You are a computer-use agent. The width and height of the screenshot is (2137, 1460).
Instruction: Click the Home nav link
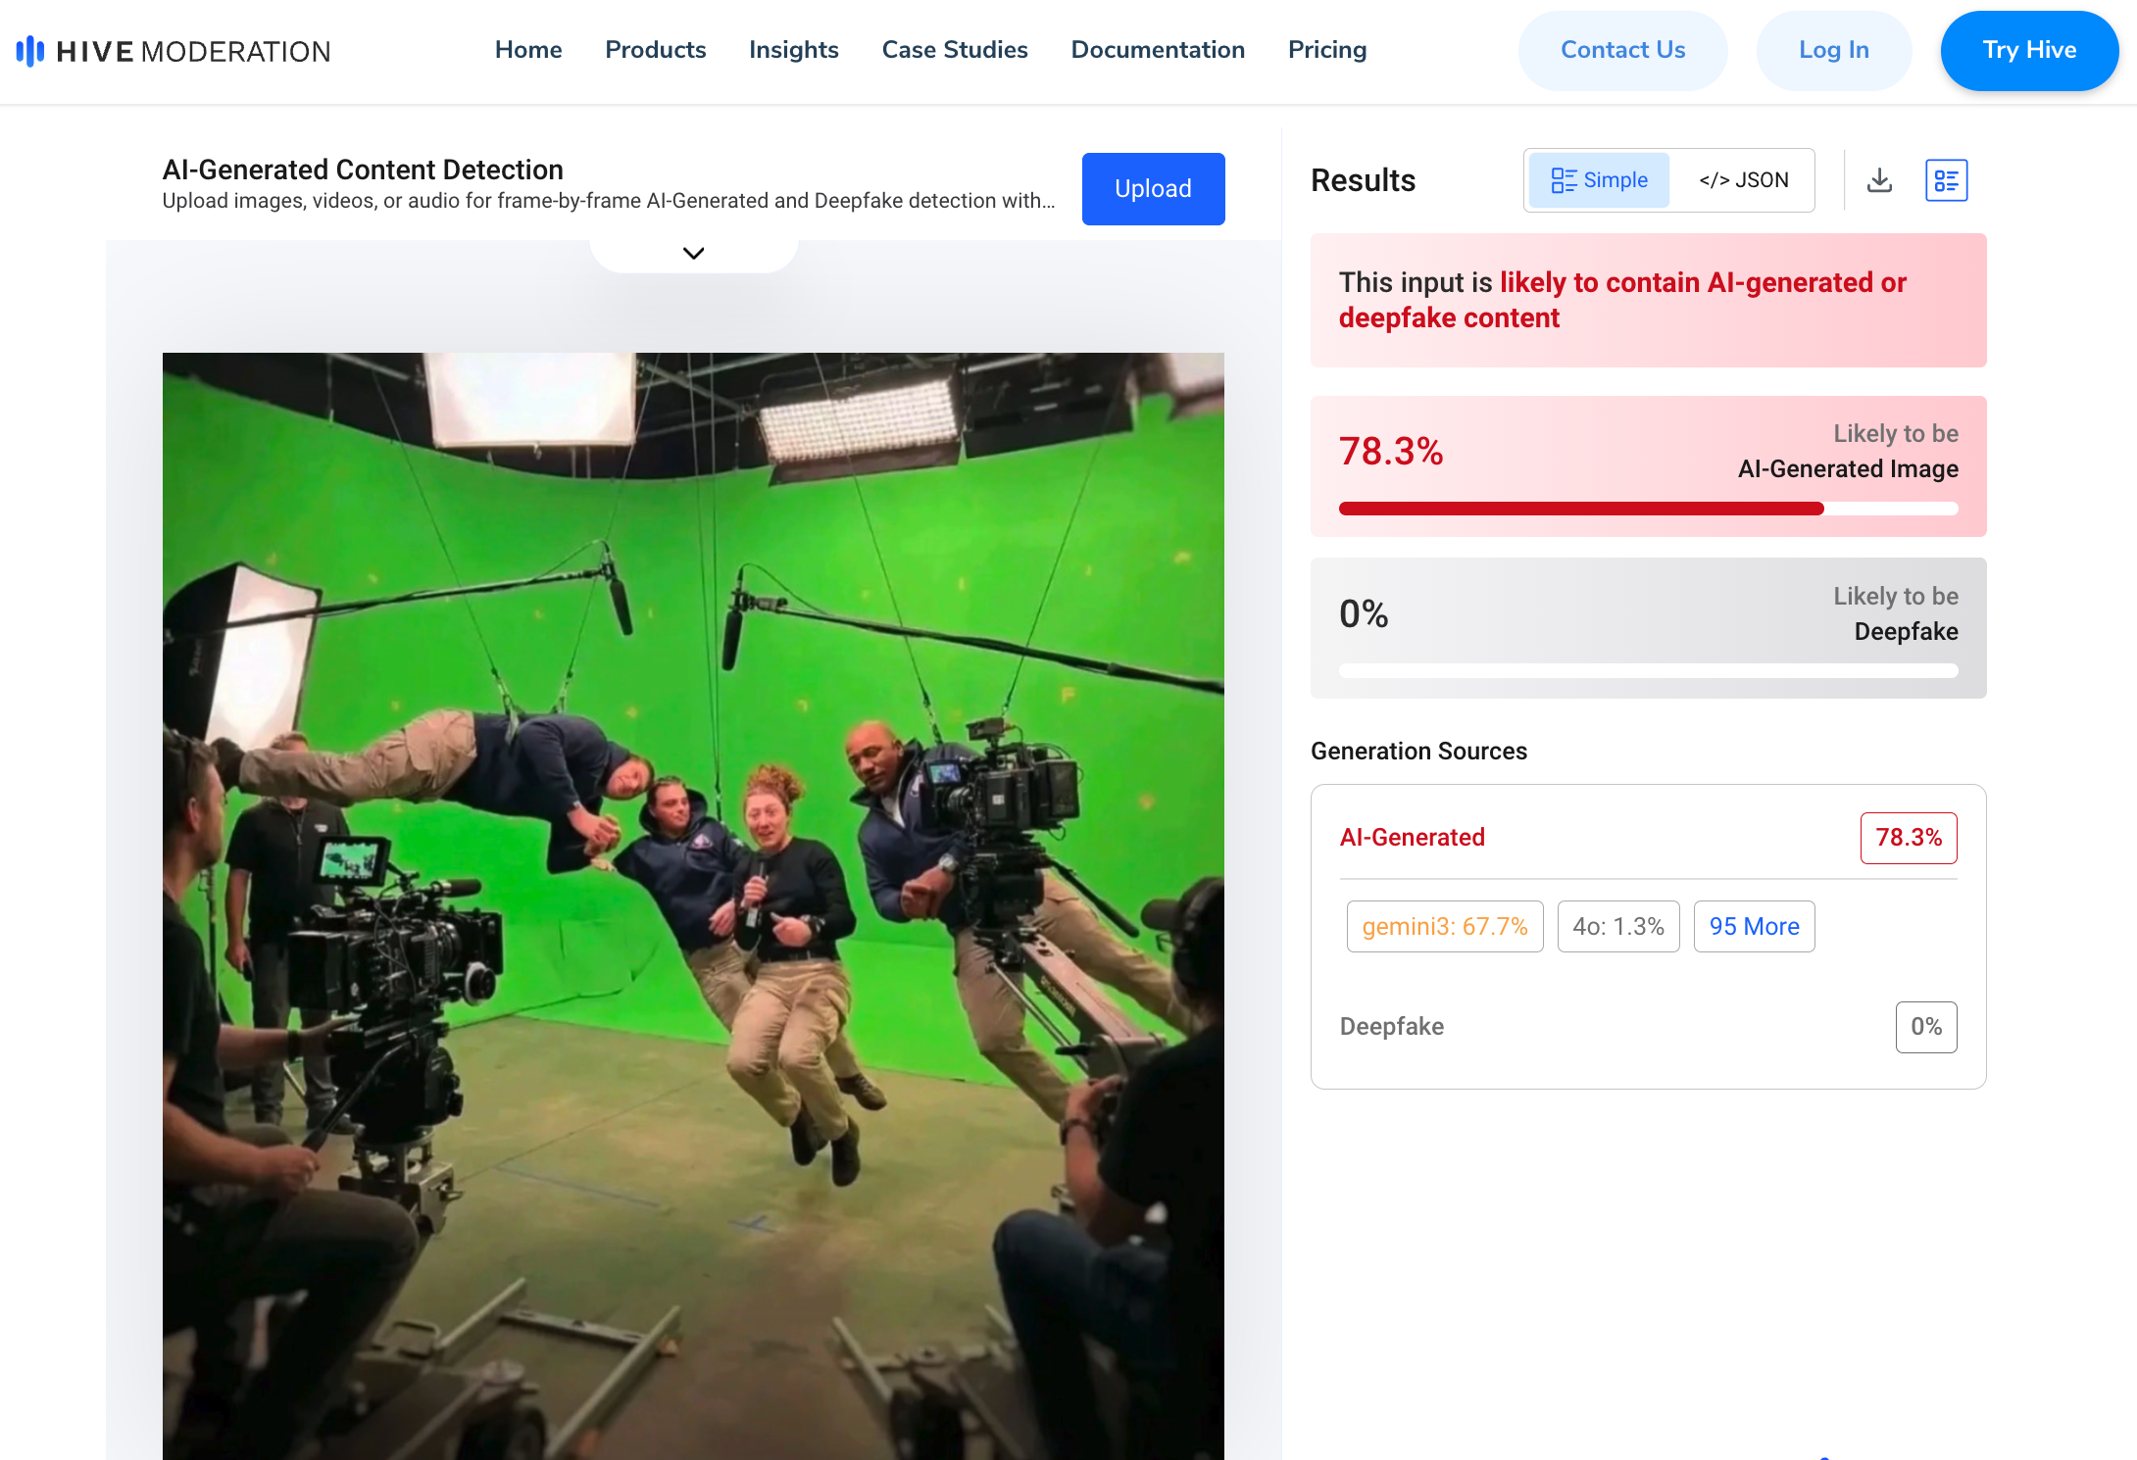pyautogui.click(x=528, y=50)
